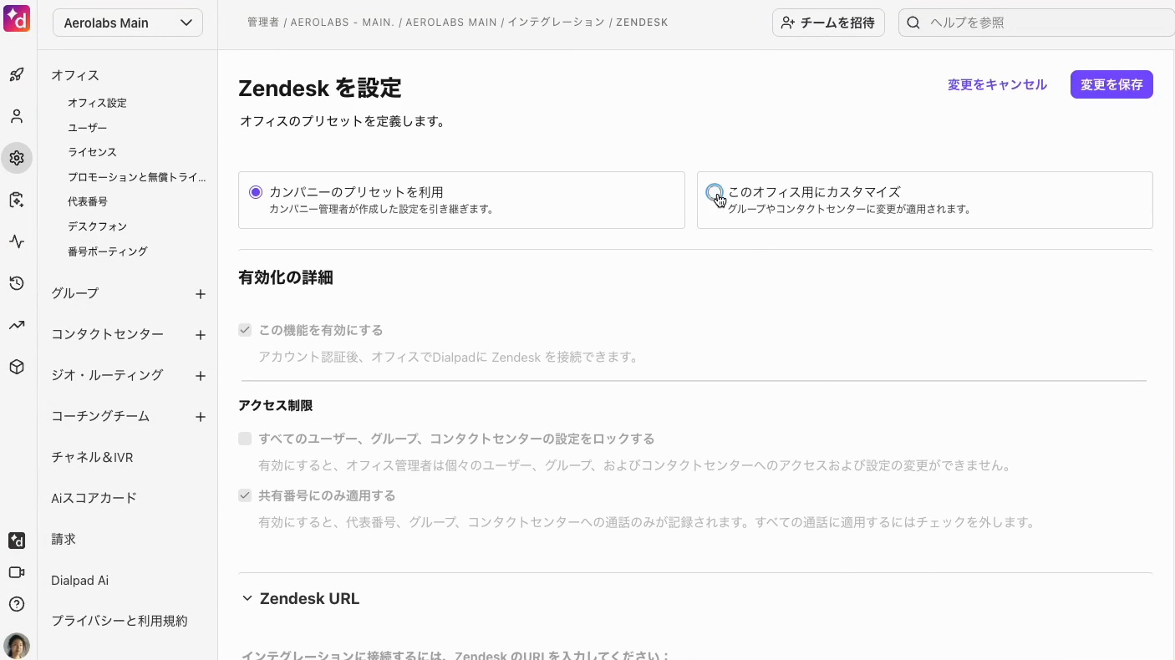
Task: Click the アクセス制限 heading
Action: click(276, 405)
